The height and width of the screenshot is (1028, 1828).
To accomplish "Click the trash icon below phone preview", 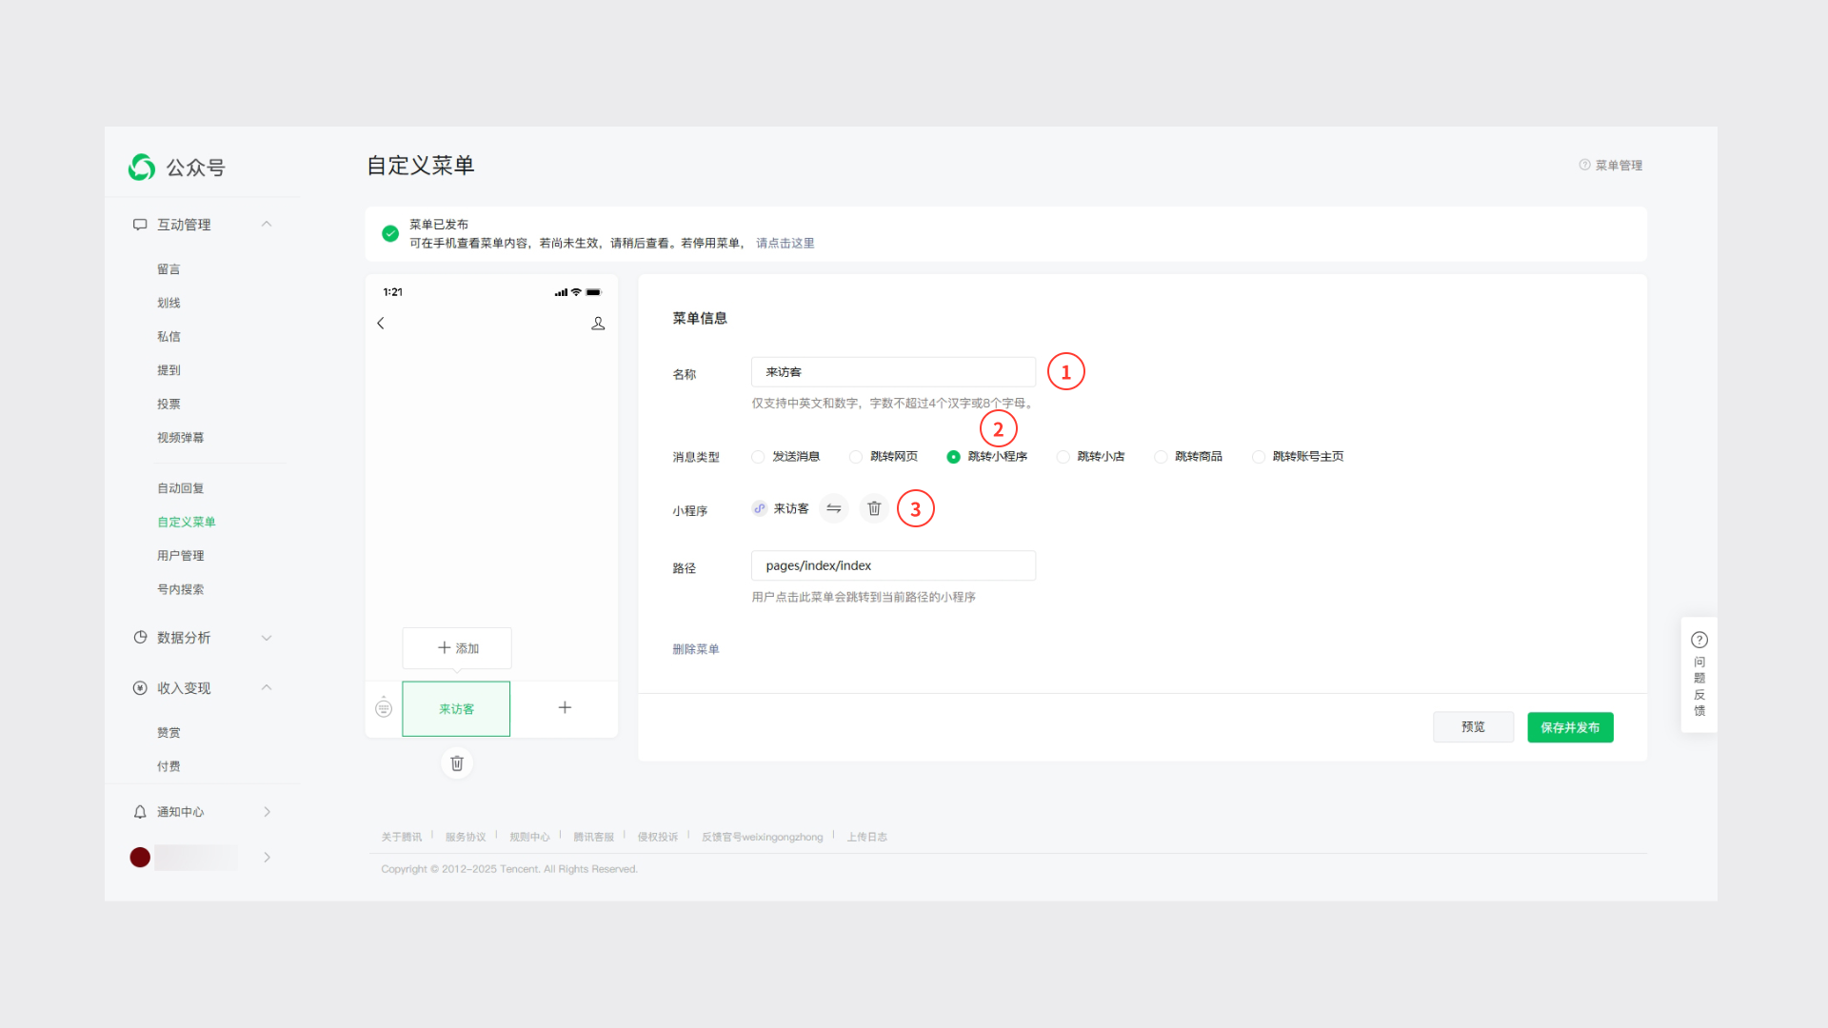I will click(x=457, y=763).
